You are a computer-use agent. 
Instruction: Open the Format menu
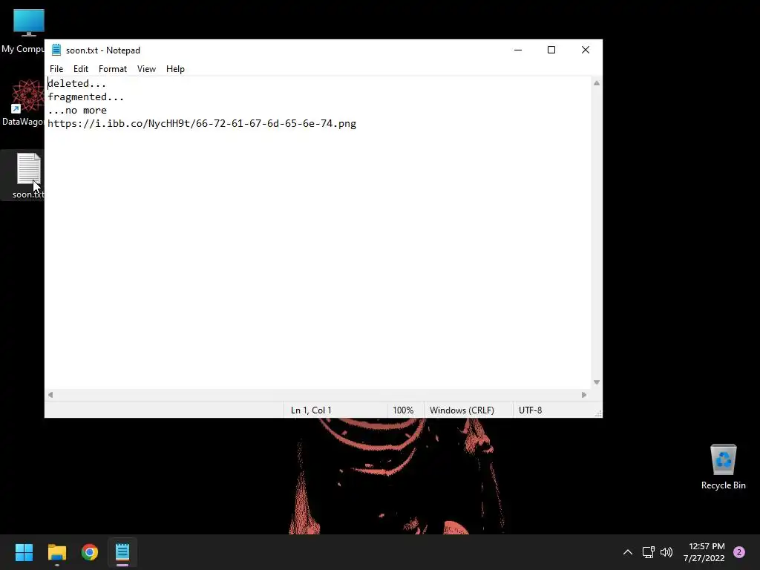113,69
